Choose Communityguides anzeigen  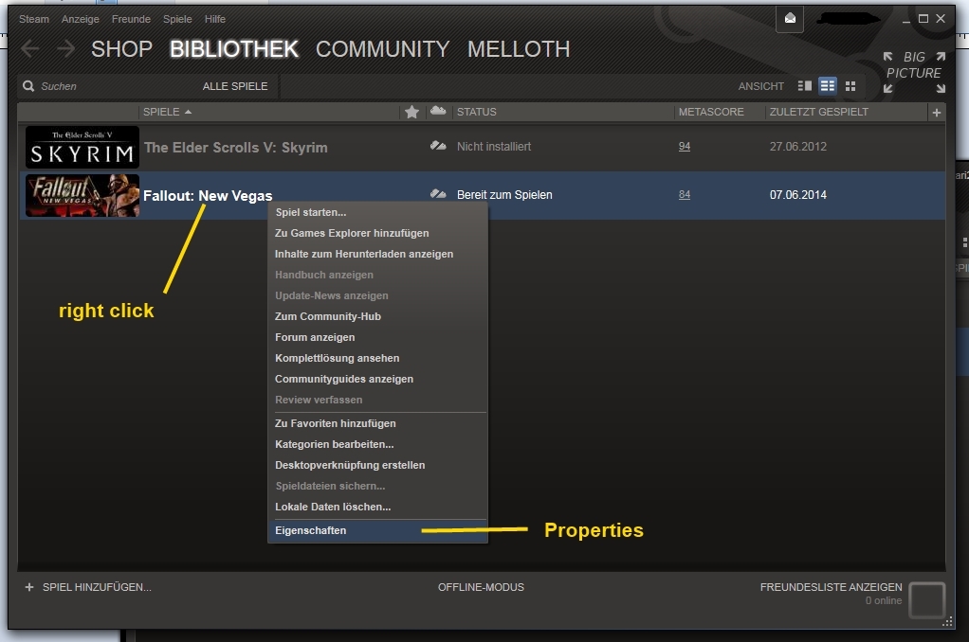point(377,379)
